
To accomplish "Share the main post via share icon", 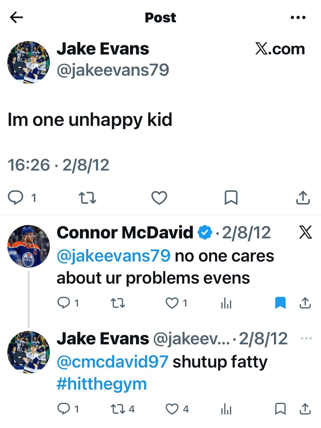I will 303,198.
